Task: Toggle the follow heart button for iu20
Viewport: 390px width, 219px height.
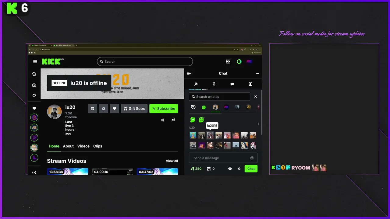Action: point(115,109)
